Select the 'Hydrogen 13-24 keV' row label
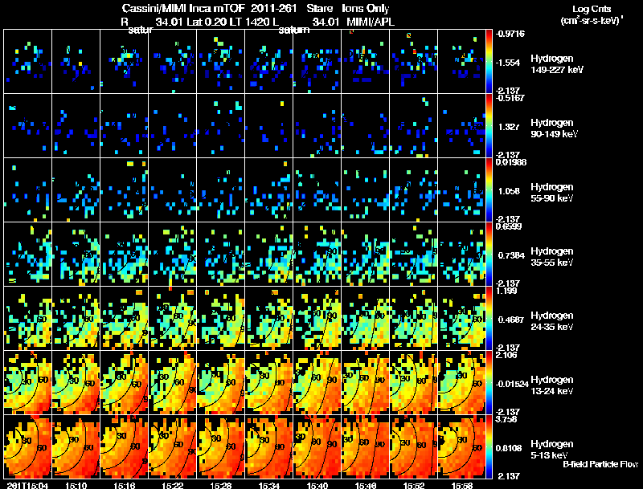This screenshot has height=489, width=643. pyautogui.click(x=552, y=385)
